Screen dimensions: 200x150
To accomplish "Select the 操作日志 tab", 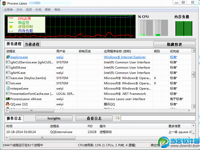I will tap(14, 118).
